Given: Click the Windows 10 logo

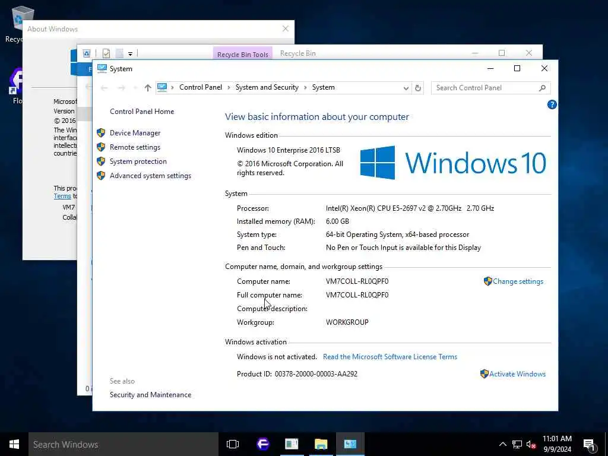Looking at the screenshot, I should (x=453, y=163).
